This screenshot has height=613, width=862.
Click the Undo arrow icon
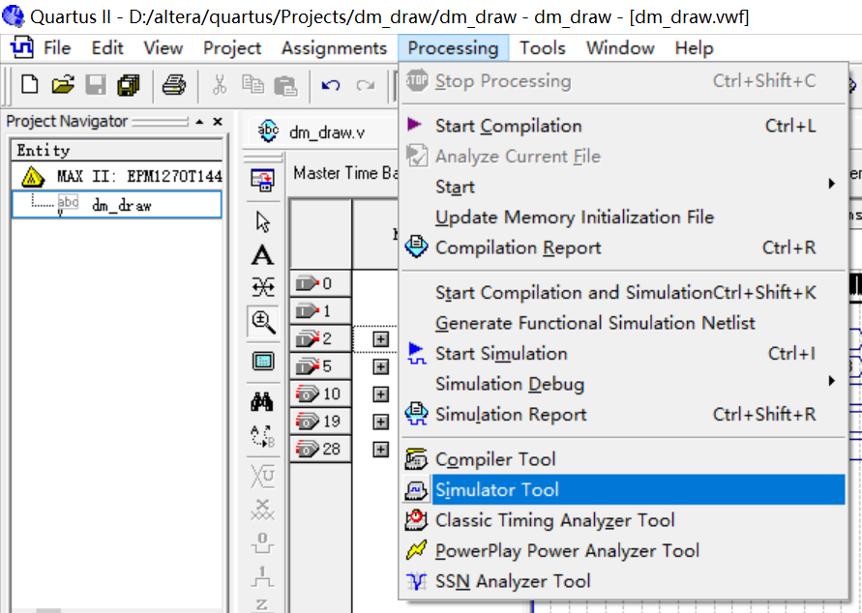pyautogui.click(x=331, y=85)
